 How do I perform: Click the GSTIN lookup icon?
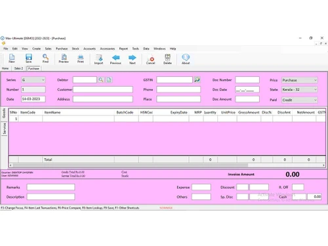pos(197,79)
